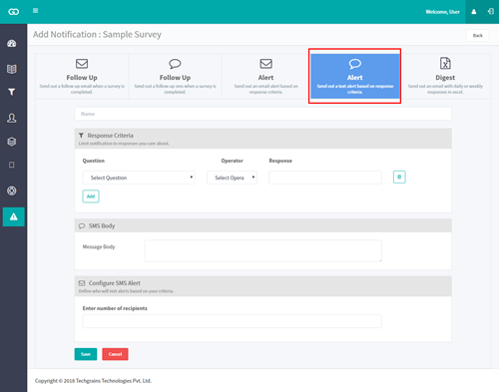
Task: Click the logout icon in the header
Action: point(491,12)
